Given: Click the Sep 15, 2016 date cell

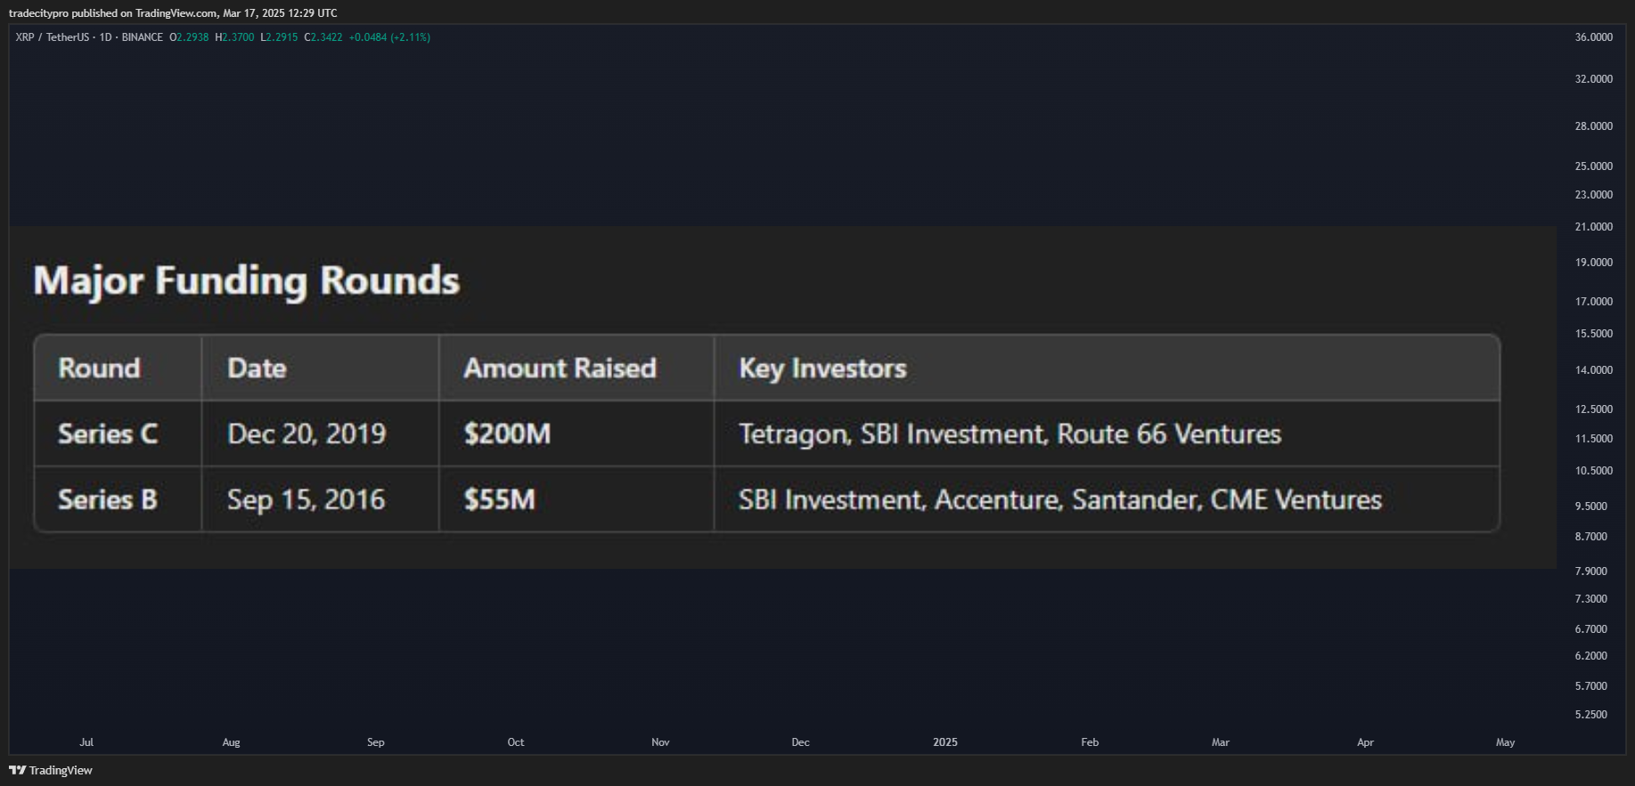Looking at the screenshot, I should click(321, 499).
